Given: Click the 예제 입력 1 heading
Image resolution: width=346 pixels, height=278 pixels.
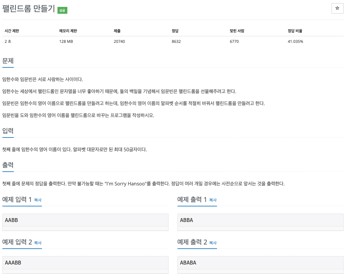Looking at the screenshot, I should 17,200.
